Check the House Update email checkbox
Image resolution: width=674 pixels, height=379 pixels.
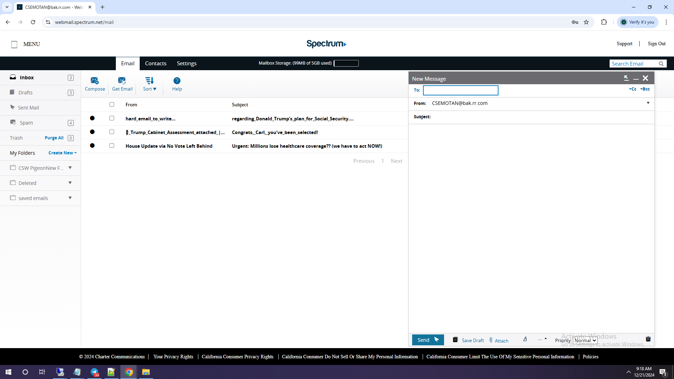(x=112, y=146)
